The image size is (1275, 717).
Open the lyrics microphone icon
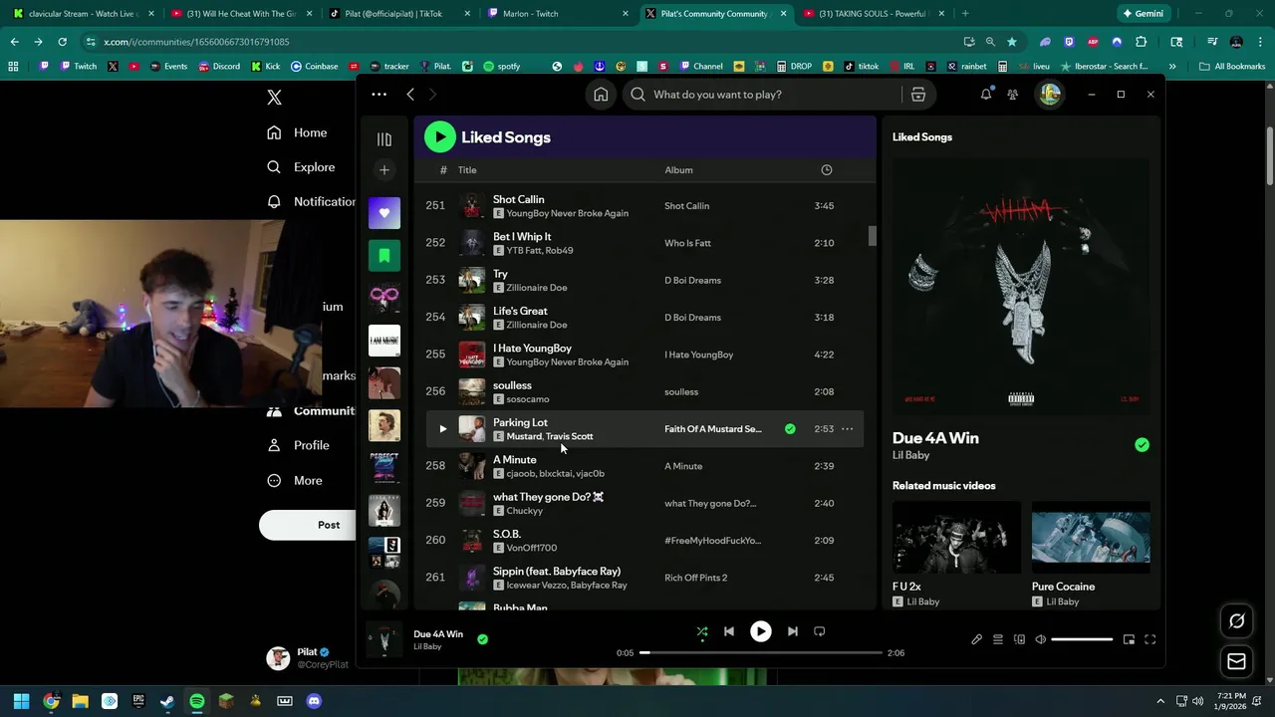pyautogui.click(x=976, y=639)
